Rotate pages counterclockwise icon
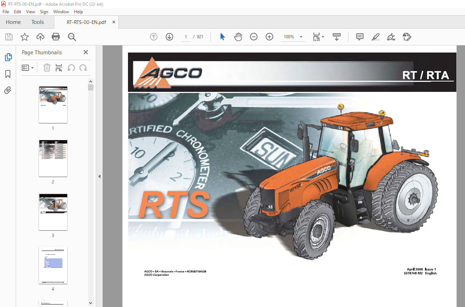 point(71,68)
